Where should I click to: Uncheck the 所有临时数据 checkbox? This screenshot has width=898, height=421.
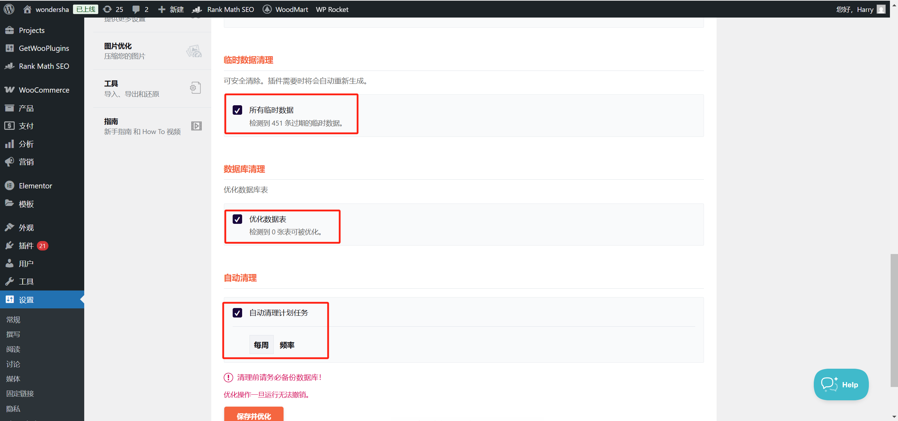point(237,110)
